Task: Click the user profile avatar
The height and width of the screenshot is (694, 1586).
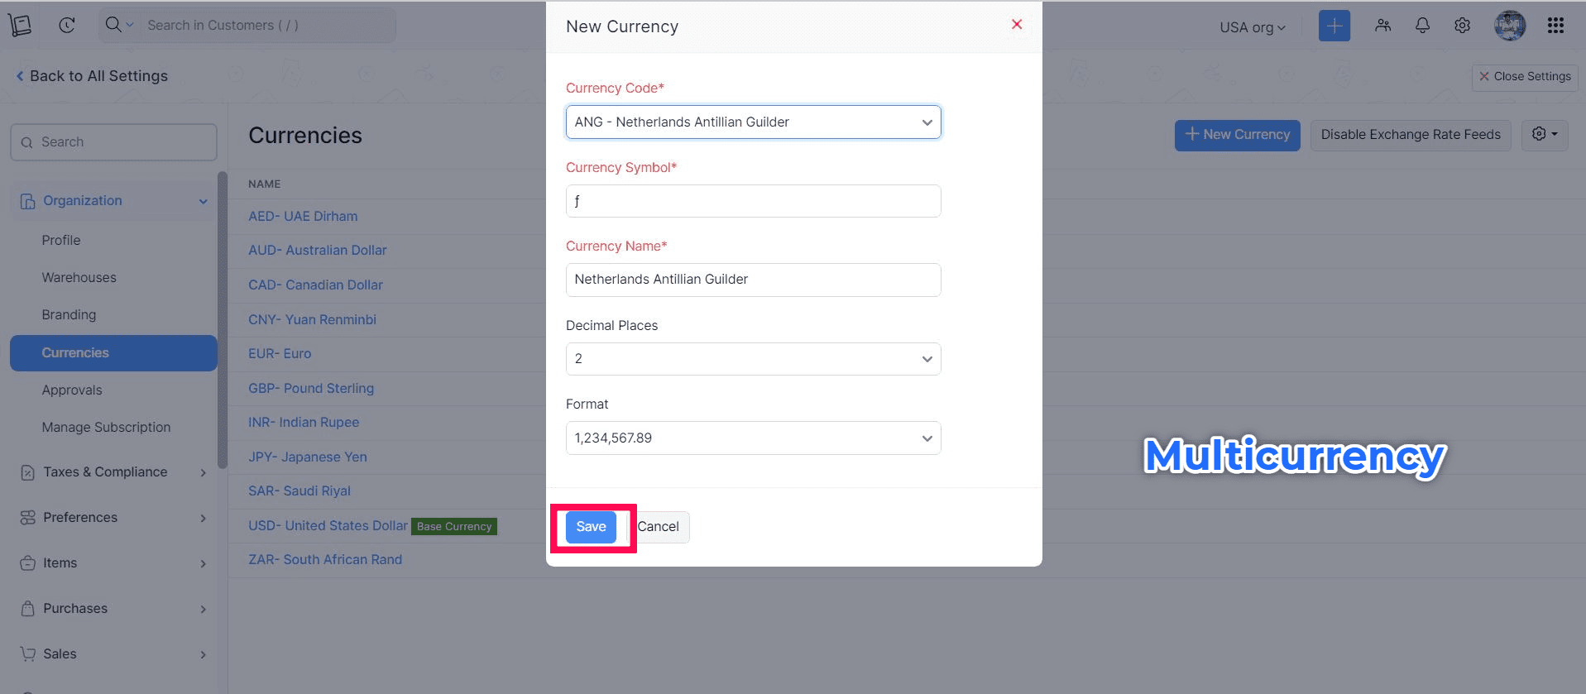Action: 1509,26
